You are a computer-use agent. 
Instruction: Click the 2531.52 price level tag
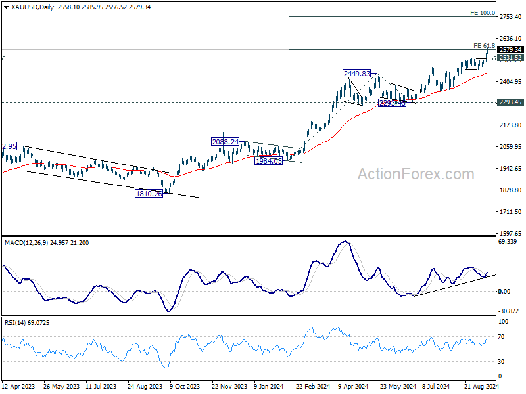coord(510,58)
